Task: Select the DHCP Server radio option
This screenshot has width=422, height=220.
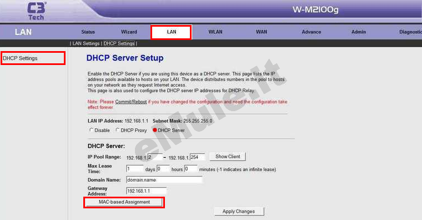Action: [x=155, y=130]
